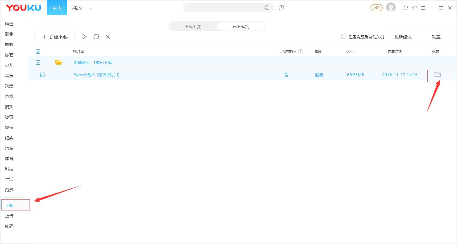
Task: Toggle the select-all checkbox in header
Action: 38,52
